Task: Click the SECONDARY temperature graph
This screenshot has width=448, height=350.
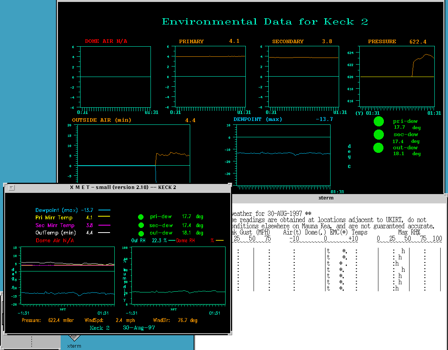Action: tap(304, 77)
